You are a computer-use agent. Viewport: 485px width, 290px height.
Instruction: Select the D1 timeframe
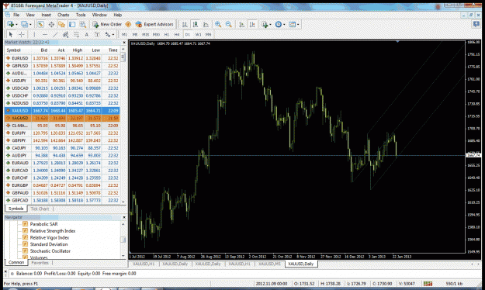coord(188,34)
